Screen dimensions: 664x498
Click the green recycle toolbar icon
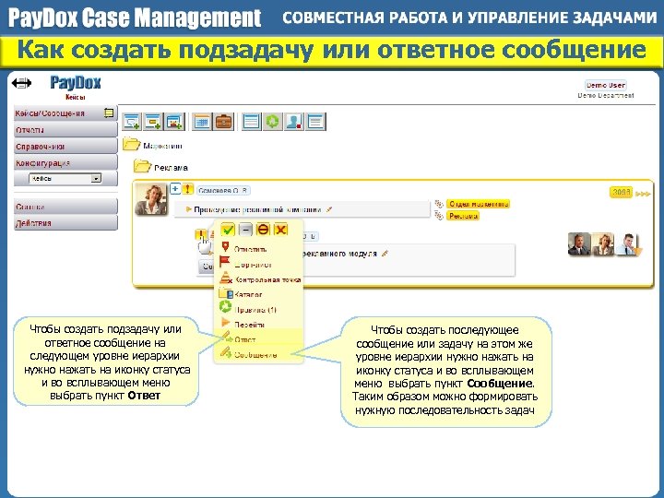pyautogui.click(x=272, y=122)
